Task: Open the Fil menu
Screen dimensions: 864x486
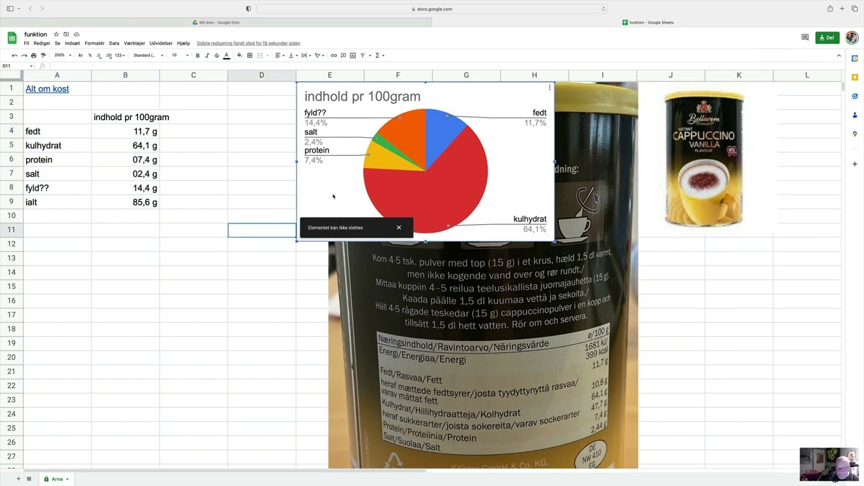Action: point(27,43)
